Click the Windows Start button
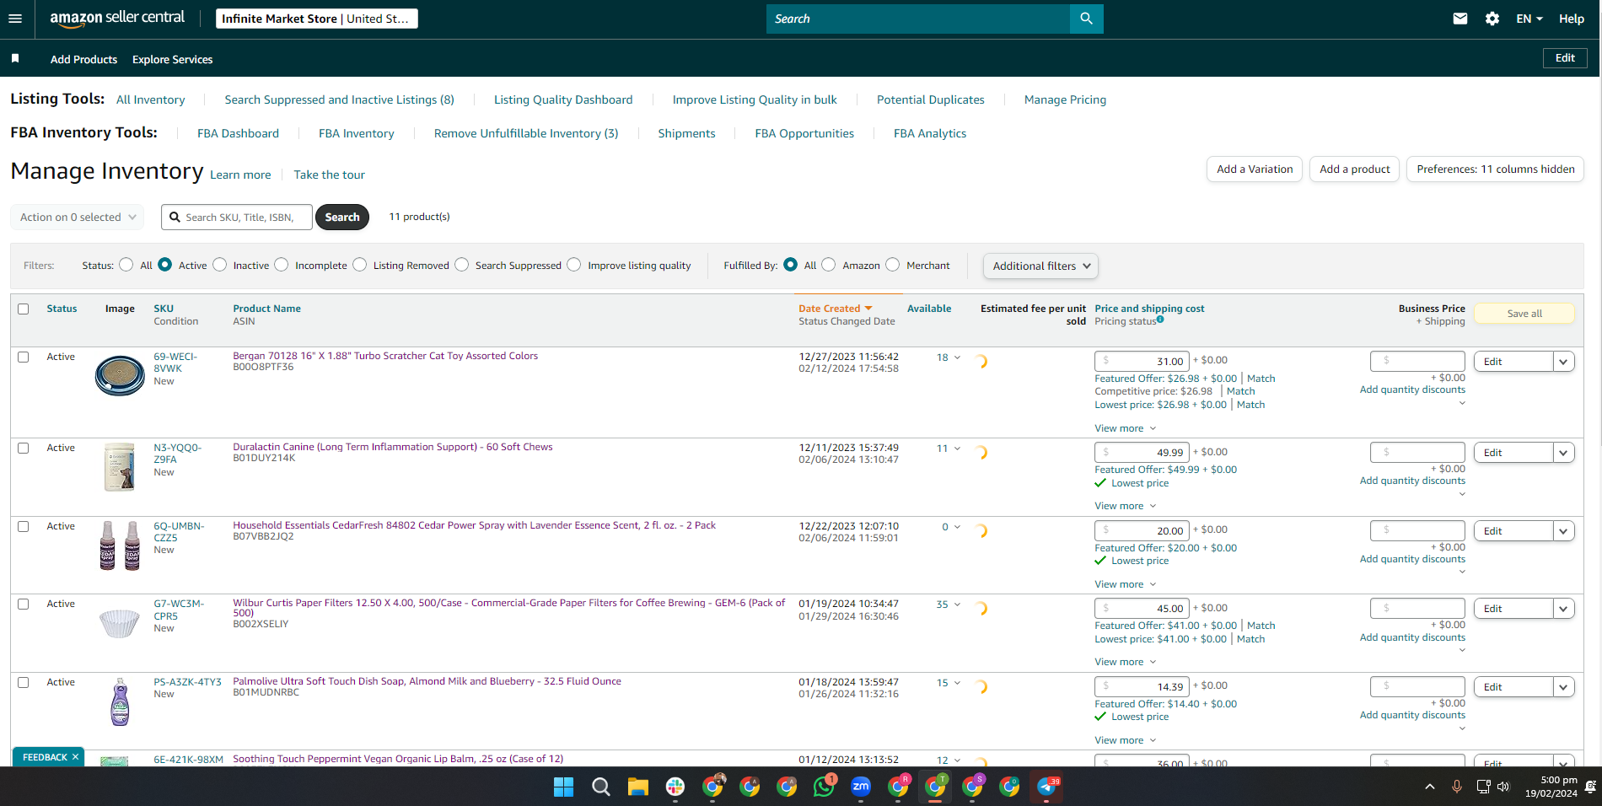The width and height of the screenshot is (1602, 806). [x=564, y=787]
